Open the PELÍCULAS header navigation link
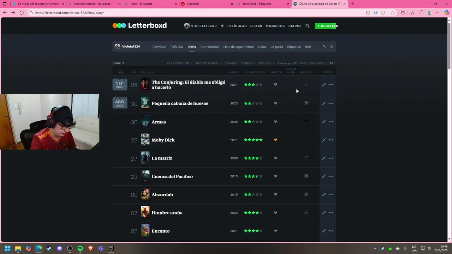The width and height of the screenshot is (452, 254). pyautogui.click(x=237, y=26)
